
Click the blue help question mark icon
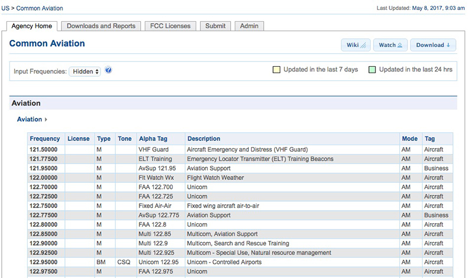[x=108, y=71]
